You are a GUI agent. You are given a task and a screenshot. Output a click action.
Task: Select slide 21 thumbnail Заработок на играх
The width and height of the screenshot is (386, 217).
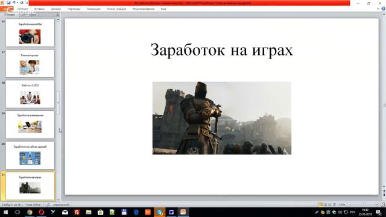[x=30, y=186]
